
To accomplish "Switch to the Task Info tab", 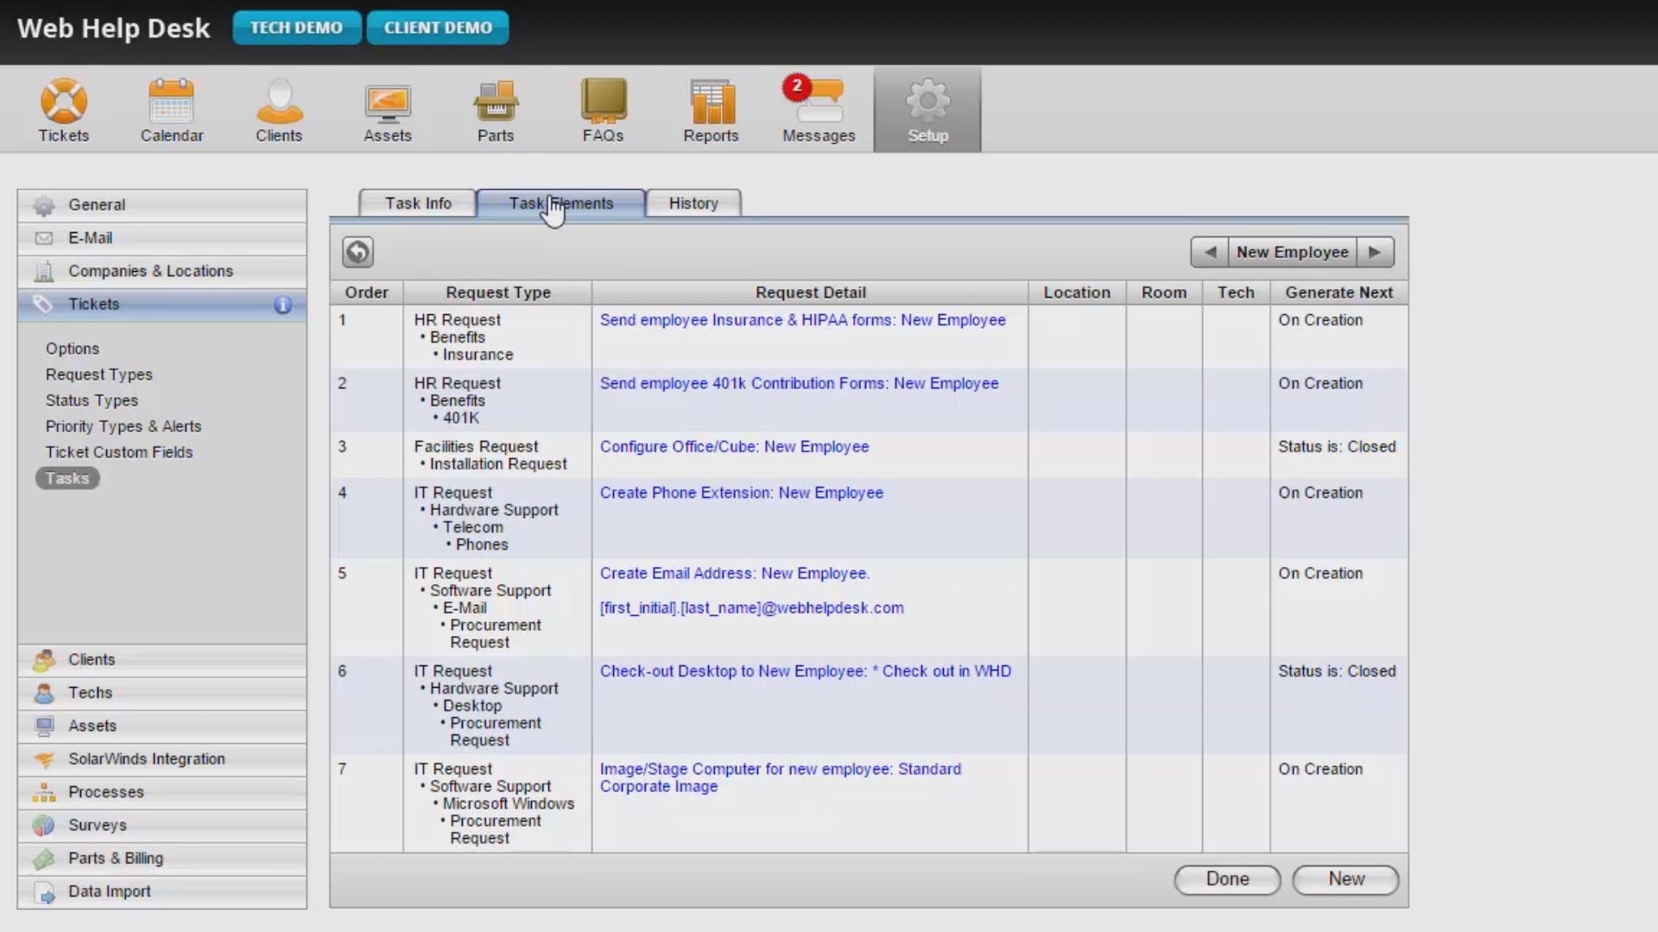I will [x=418, y=203].
